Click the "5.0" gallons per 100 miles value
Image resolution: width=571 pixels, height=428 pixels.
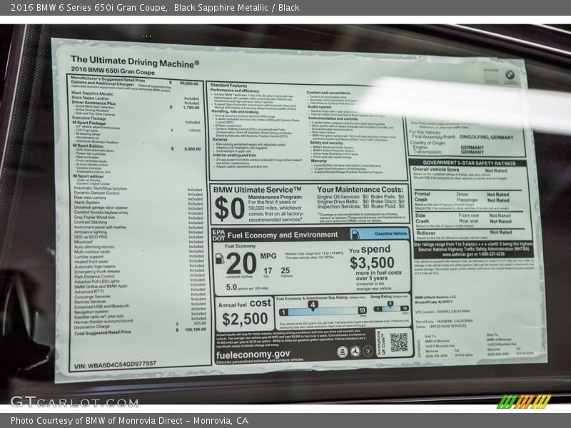click(x=231, y=287)
